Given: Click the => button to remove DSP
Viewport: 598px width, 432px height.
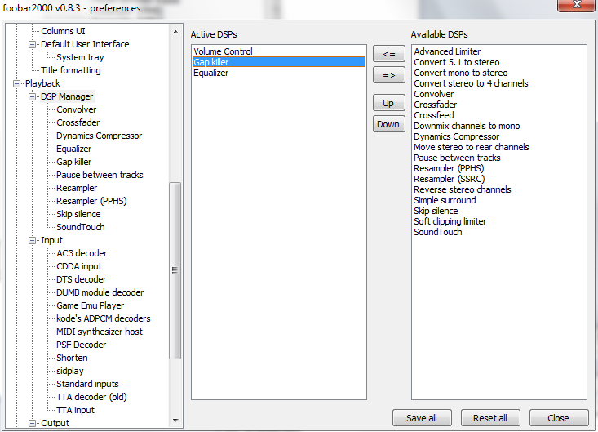Looking at the screenshot, I should pos(389,75).
